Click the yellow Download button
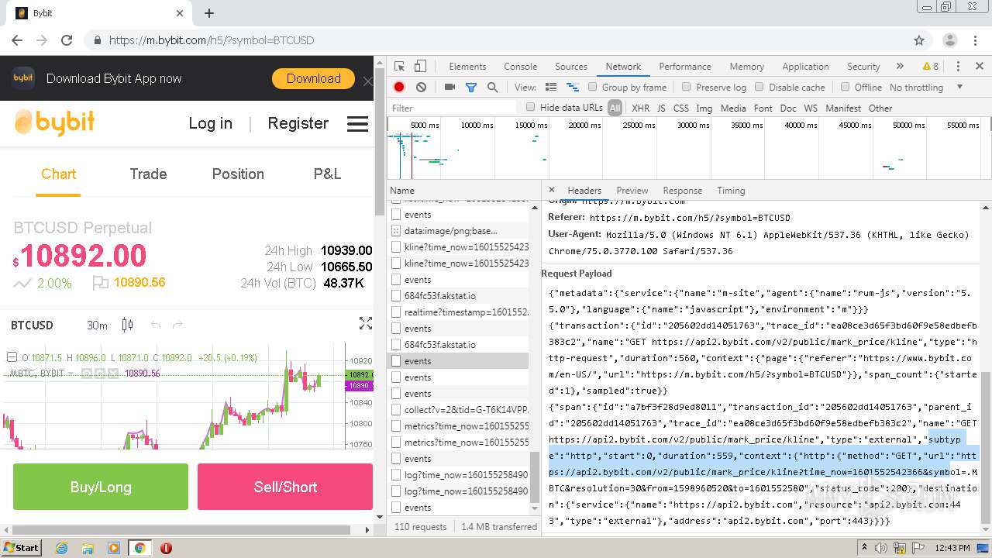The image size is (992, 558). point(313,78)
